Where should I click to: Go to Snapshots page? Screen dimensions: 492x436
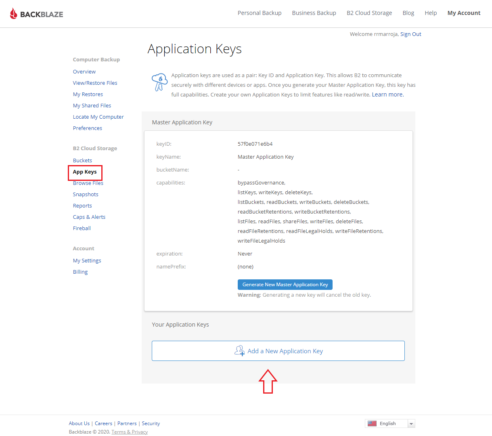[x=86, y=194]
